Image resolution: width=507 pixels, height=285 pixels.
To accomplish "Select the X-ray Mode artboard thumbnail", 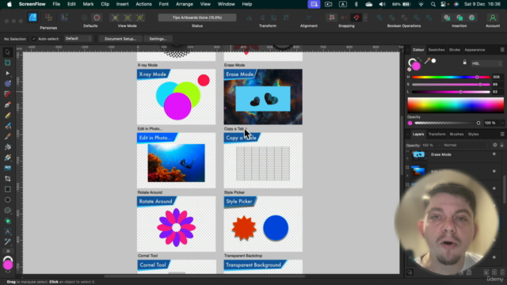I will 176,97.
